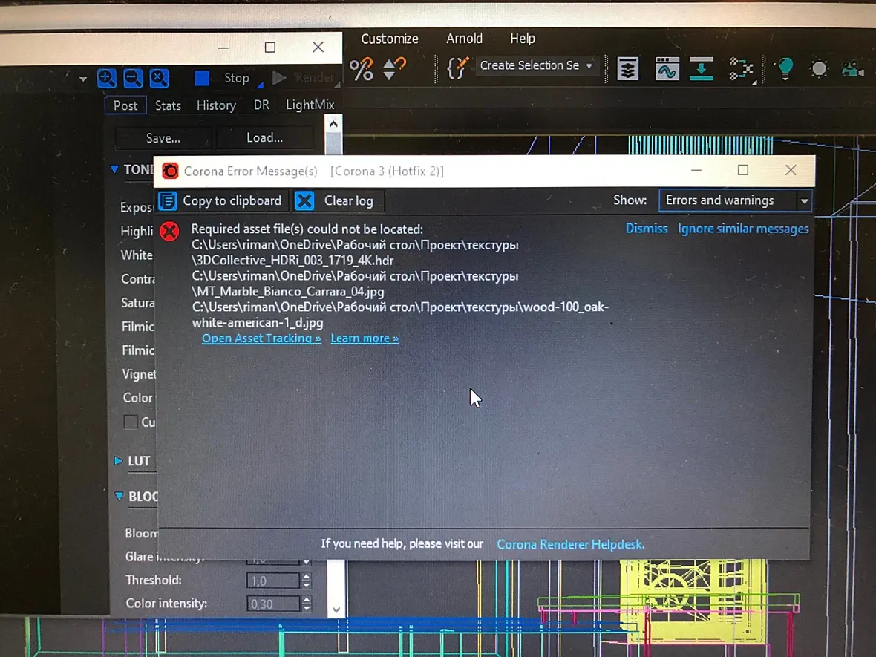Open the Customize menu
This screenshot has width=876, height=657.
click(390, 39)
